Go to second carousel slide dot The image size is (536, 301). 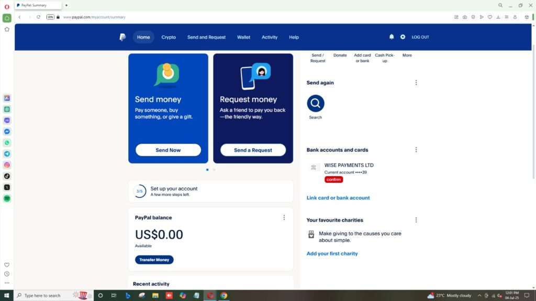coord(214,170)
